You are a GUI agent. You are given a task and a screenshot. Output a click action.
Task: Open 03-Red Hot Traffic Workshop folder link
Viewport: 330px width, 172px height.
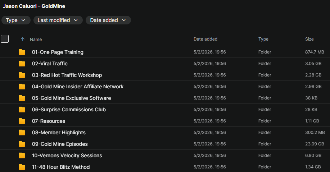(x=67, y=75)
